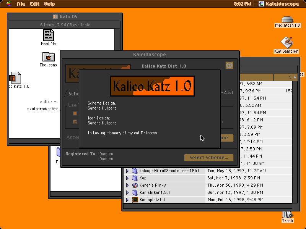Screen dimensions: 306x229
Task: Click the 'Registered To:' label
Action: coord(81,154)
